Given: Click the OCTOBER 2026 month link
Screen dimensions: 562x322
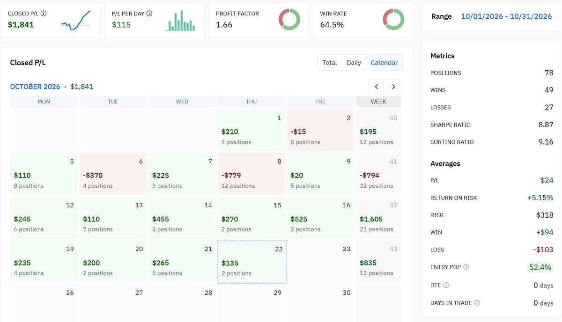Looking at the screenshot, I should pyautogui.click(x=35, y=87).
